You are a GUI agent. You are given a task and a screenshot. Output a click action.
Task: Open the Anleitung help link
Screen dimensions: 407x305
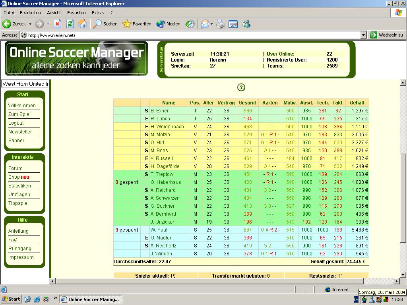(18, 231)
